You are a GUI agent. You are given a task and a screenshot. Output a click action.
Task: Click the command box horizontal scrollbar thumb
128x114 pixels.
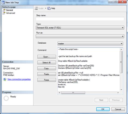(73, 93)
